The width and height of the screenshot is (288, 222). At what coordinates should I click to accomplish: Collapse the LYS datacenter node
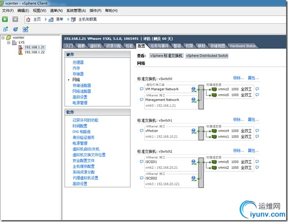[8, 43]
